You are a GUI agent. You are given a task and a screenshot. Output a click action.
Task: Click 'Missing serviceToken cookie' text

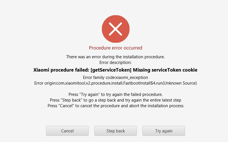165,70
